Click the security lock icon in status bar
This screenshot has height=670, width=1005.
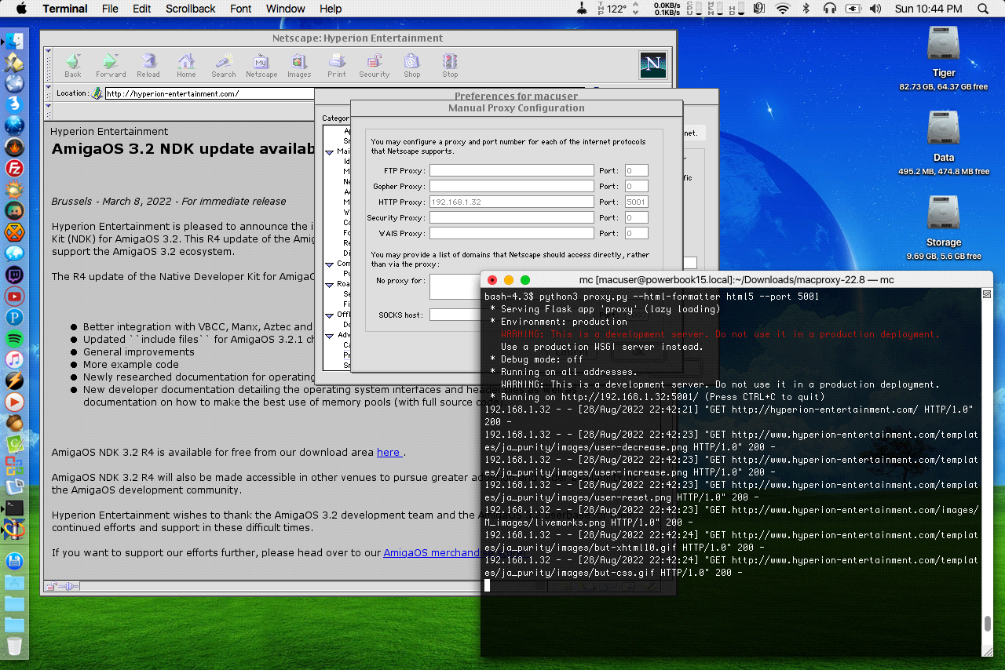pyautogui.click(x=51, y=586)
